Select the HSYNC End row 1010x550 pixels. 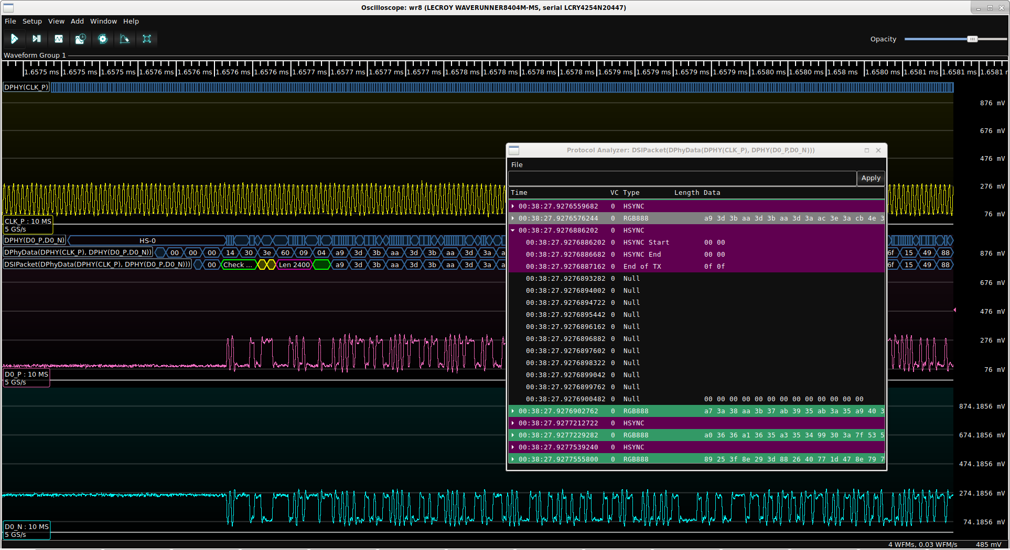[696, 255]
